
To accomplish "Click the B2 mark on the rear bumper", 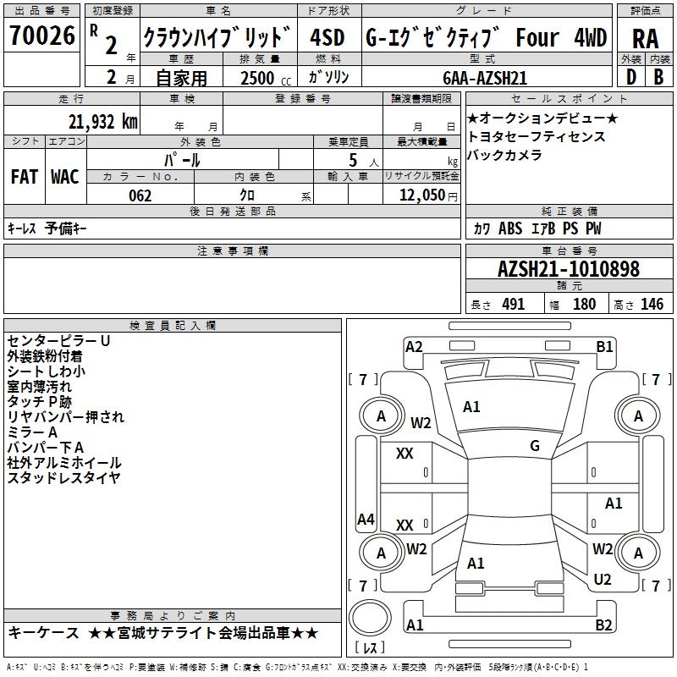I will pos(603,625).
